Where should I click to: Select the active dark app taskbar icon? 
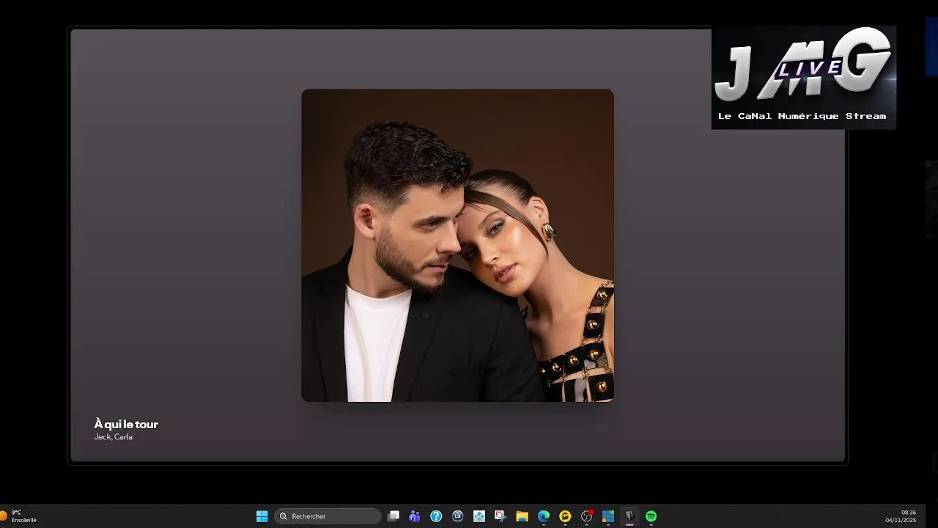coord(629,516)
